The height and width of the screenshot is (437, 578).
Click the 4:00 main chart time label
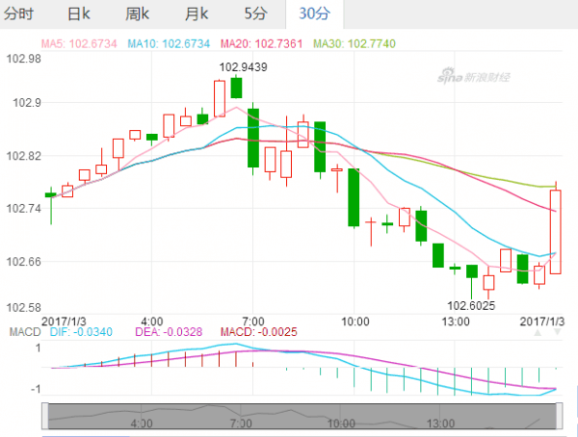(x=152, y=321)
